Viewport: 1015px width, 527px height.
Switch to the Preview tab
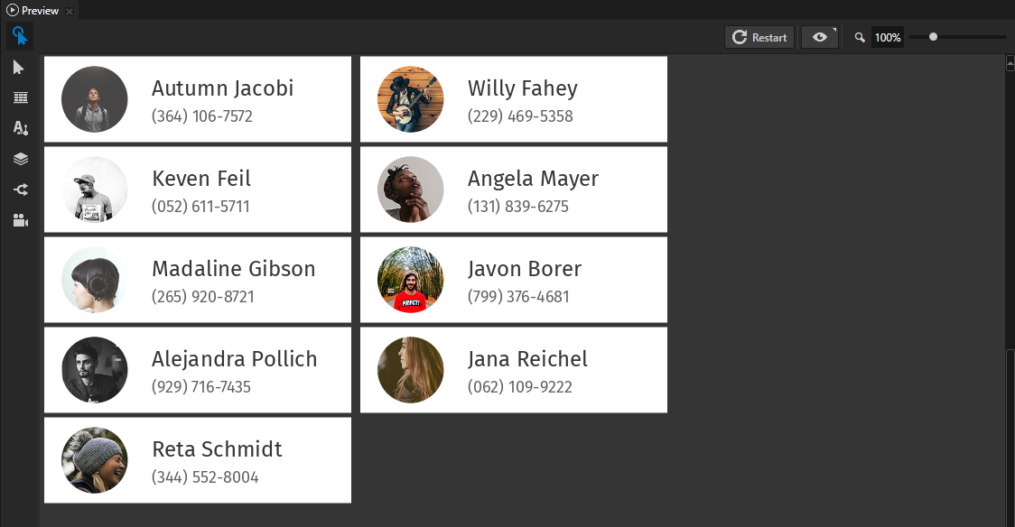pyautogui.click(x=33, y=11)
